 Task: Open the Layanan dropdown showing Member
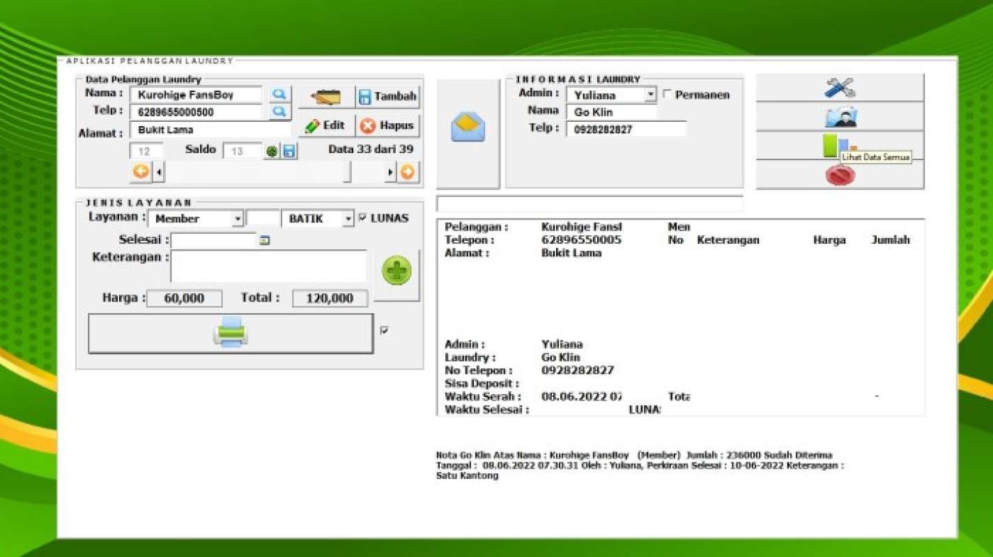pyautogui.click(x=237, y=219)
